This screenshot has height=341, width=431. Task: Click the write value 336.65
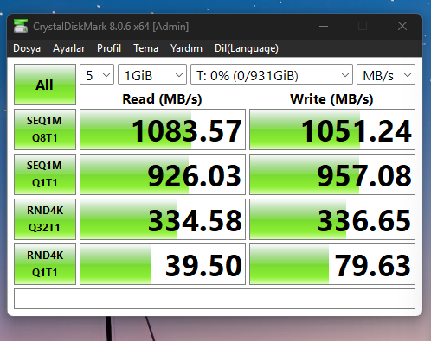click(x=332, y=219)
